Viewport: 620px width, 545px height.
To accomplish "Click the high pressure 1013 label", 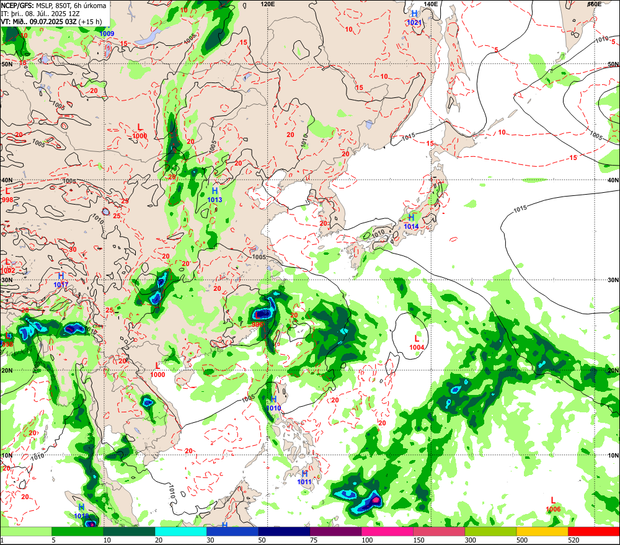I will [x=215, y=200].
